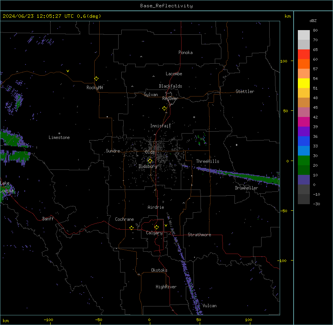The width and height of the screenshot is (333, 325).
Task: Pick the royal blue 36 dBZ legend color
Action: (304, 141)
